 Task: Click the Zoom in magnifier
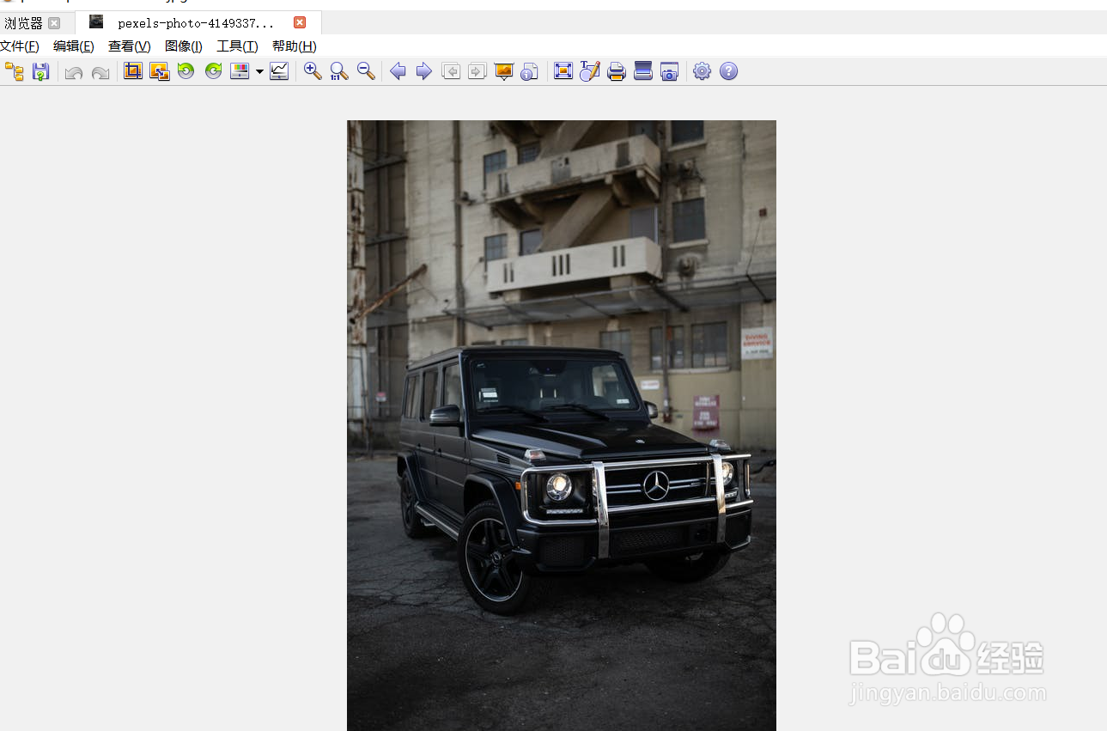point(313,71)
